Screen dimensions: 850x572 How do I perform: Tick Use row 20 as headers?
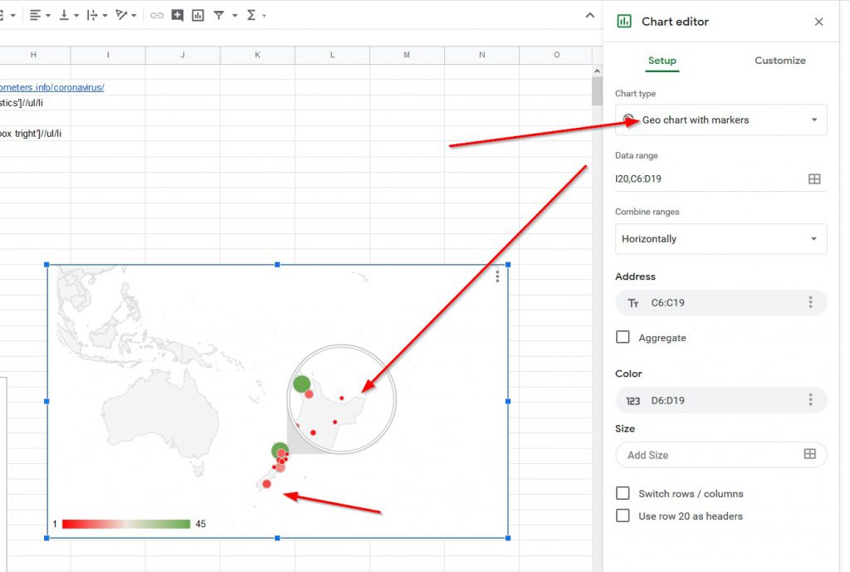623,516
